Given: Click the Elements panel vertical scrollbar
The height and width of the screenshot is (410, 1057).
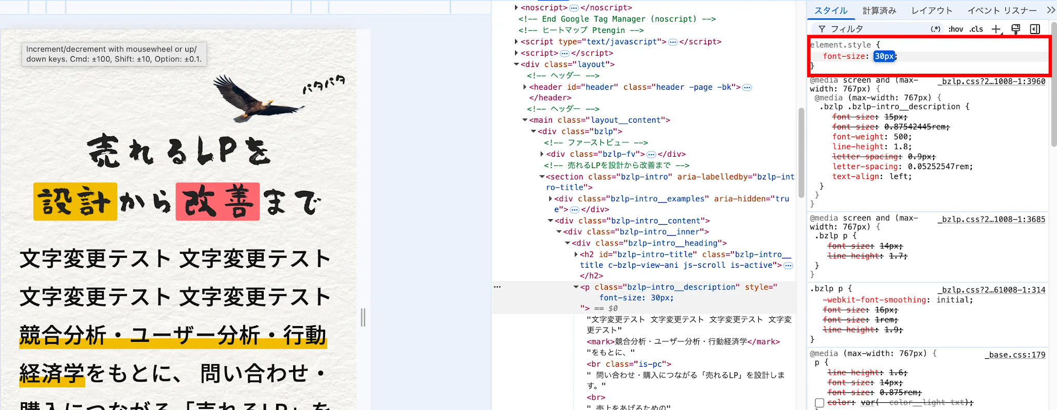Looking at the screenshot, I should coord(801,153).
